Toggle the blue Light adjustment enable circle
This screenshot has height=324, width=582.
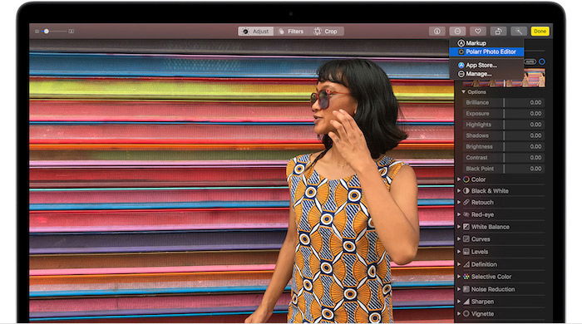pyautogui.click(x=542, y=61)
